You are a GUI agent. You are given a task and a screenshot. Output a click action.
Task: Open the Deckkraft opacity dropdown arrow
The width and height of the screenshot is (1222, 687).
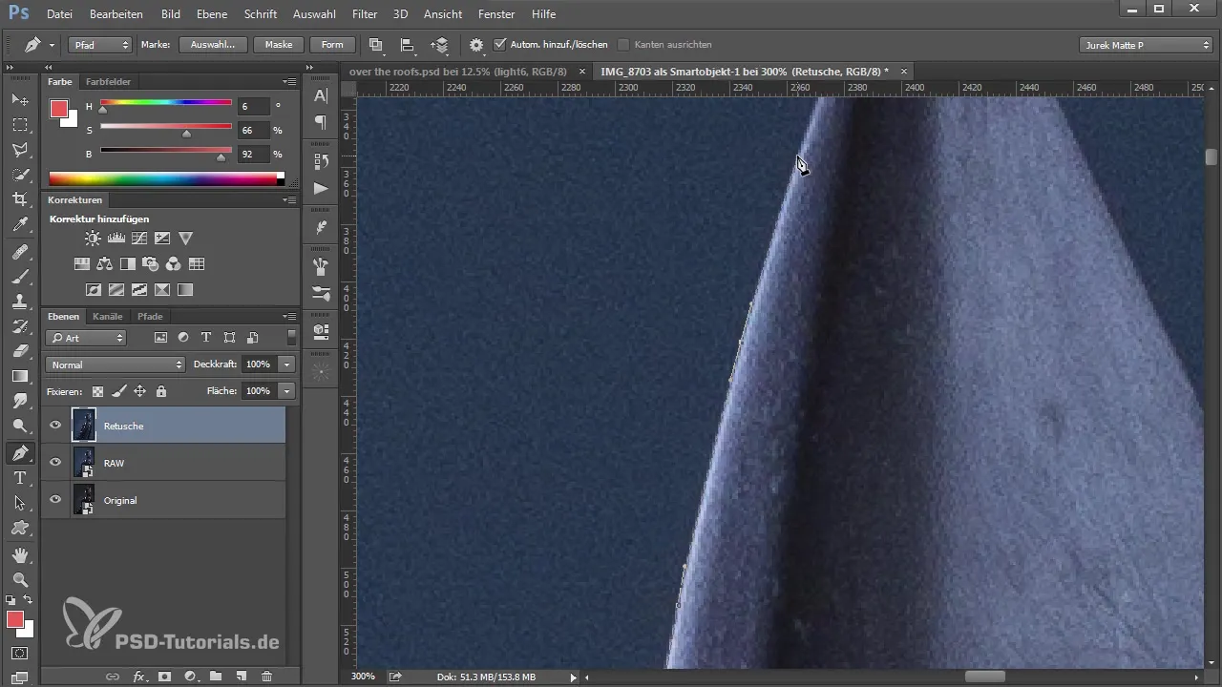pyautogui.click(x=287, y=364)
